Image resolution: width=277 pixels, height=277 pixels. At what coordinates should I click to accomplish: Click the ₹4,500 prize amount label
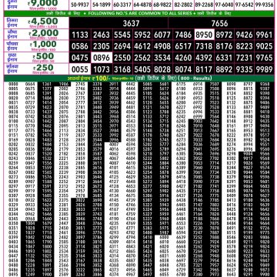(x=43, y=22)
